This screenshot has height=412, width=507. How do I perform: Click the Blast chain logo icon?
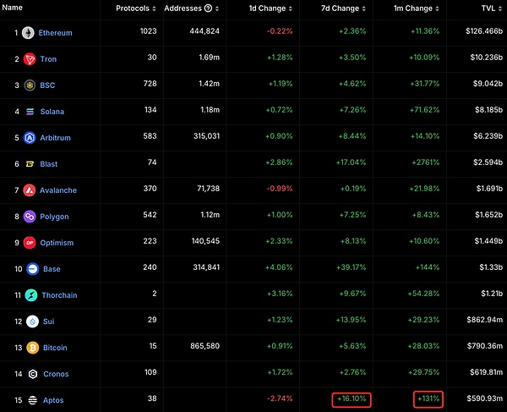[30, 164]
